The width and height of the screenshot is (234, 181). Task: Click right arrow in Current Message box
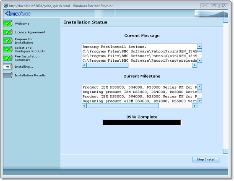pos(195,65)
